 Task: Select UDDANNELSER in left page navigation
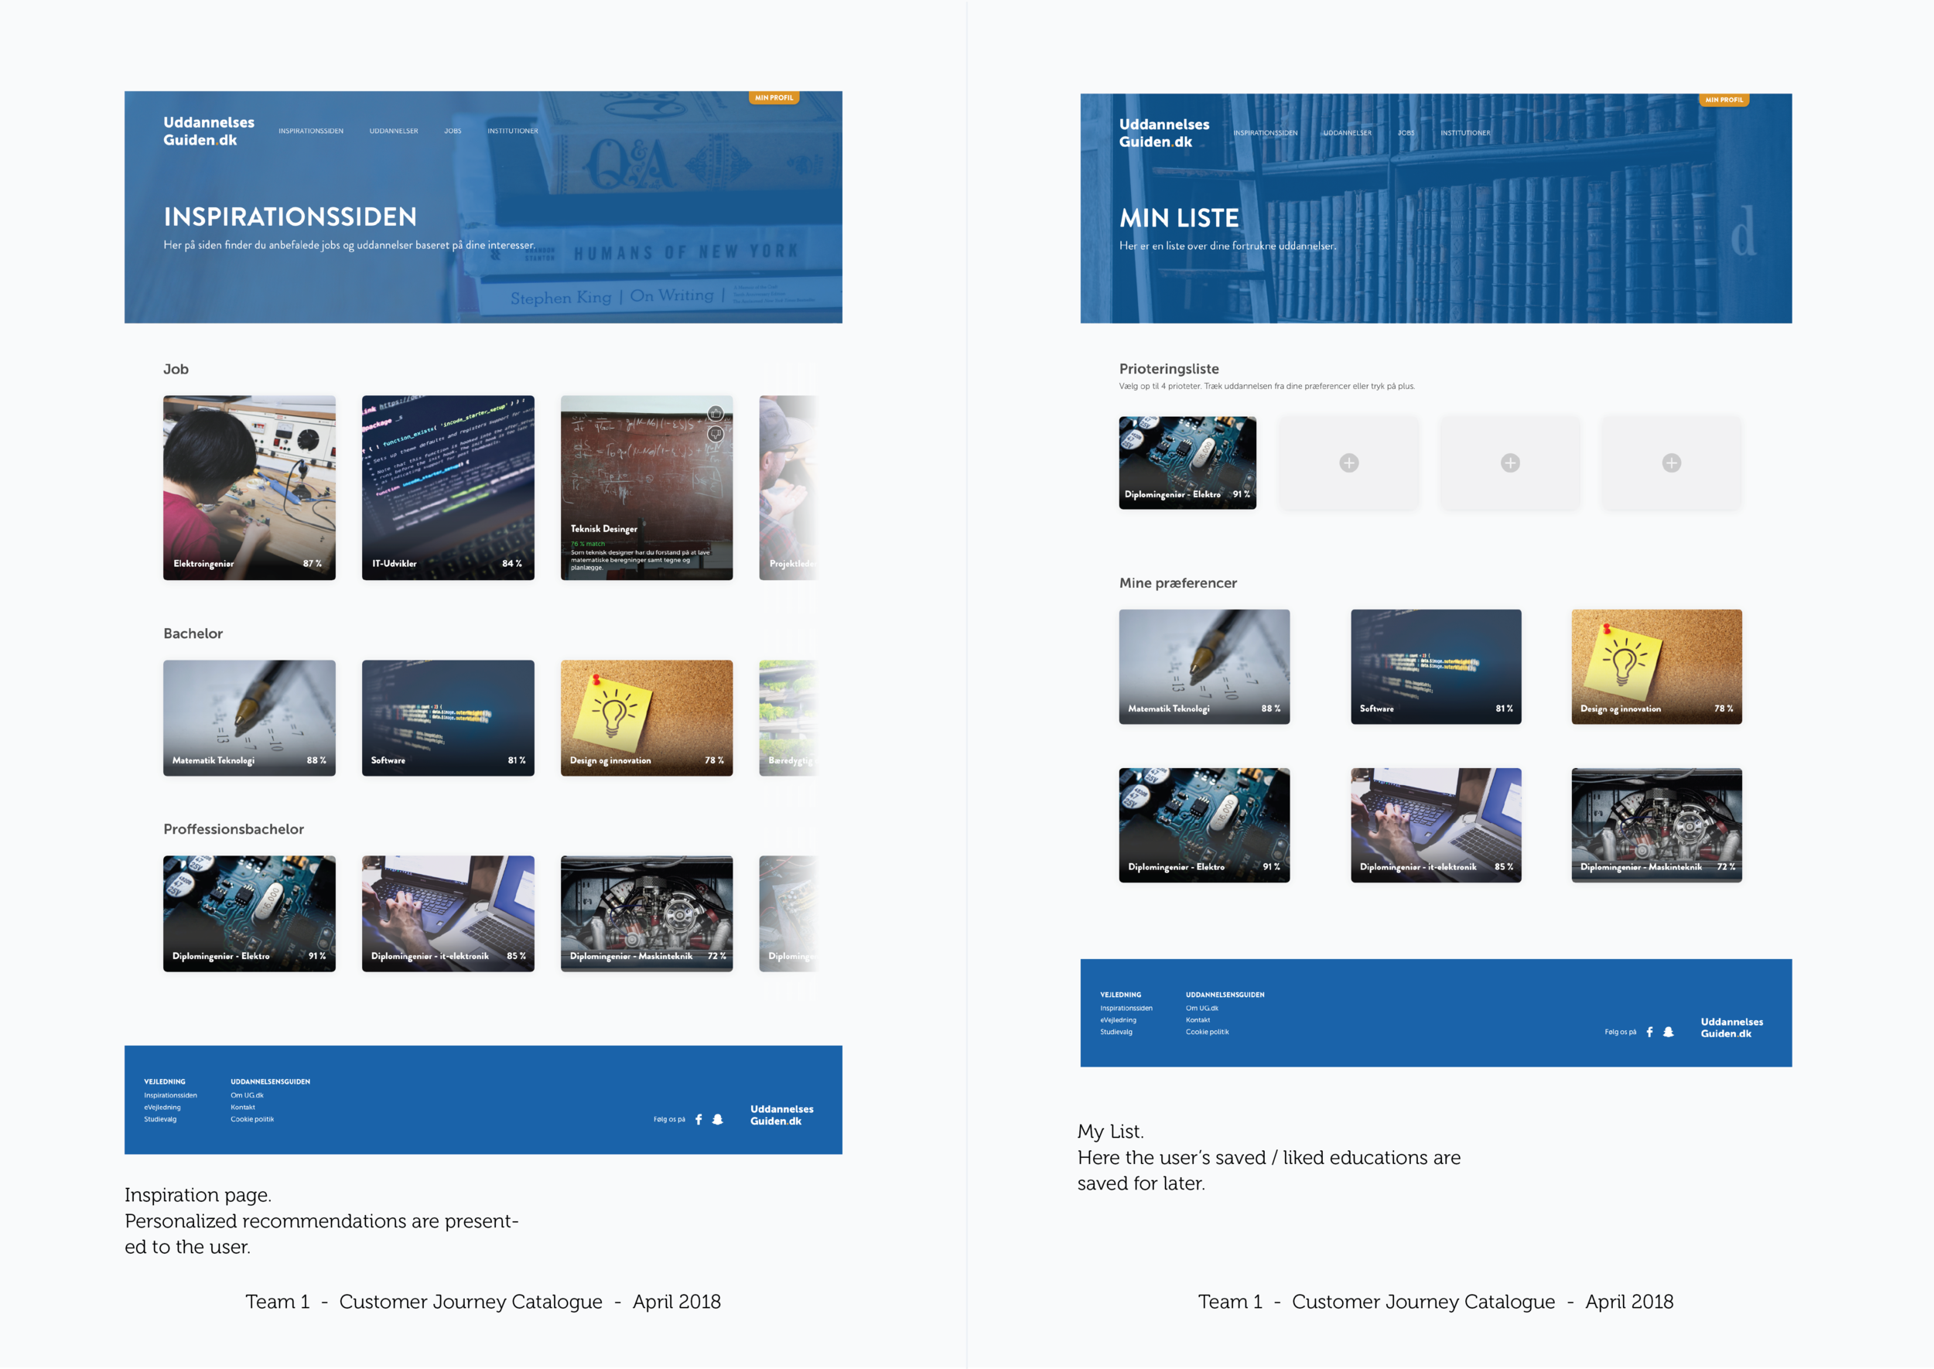click(393, 131)
